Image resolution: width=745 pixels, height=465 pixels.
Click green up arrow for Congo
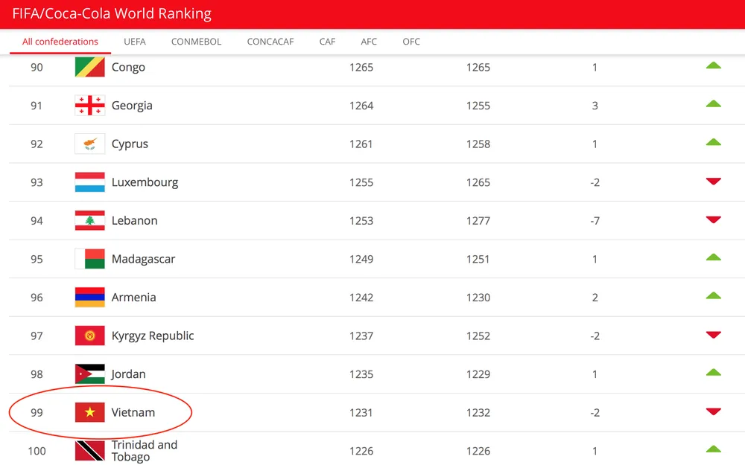pos(713,65)
